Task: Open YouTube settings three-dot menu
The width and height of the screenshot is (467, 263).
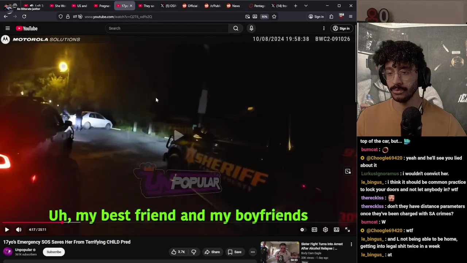Action: point(324,28)
